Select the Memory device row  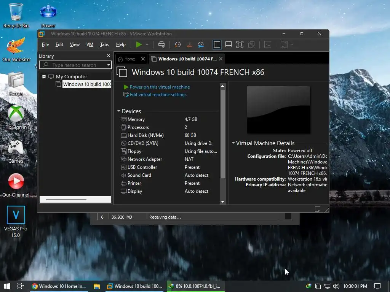tap(169, 119)
